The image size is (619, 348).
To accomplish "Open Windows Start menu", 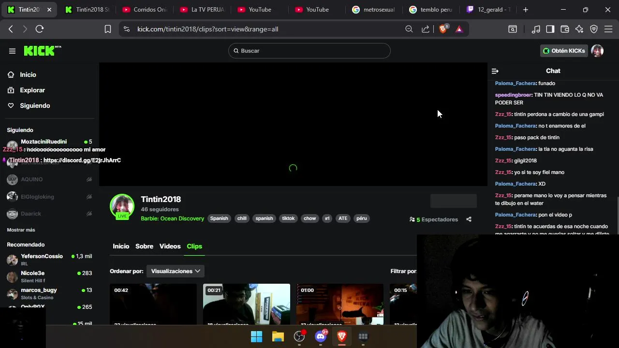I will click(256, 336).
